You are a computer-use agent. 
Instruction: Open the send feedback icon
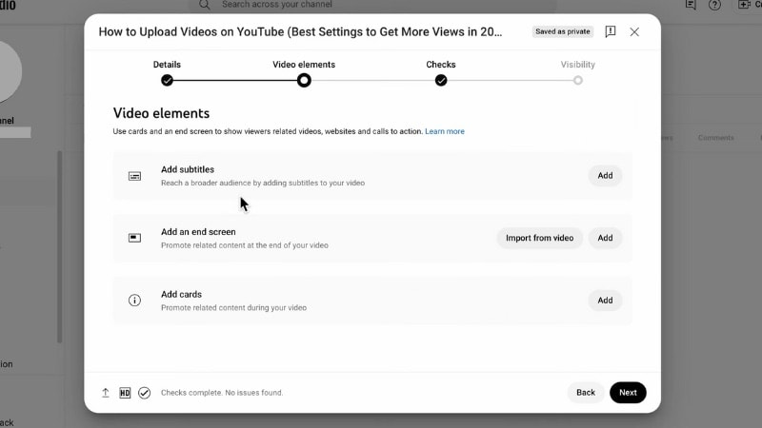click(x=611, y=32)
